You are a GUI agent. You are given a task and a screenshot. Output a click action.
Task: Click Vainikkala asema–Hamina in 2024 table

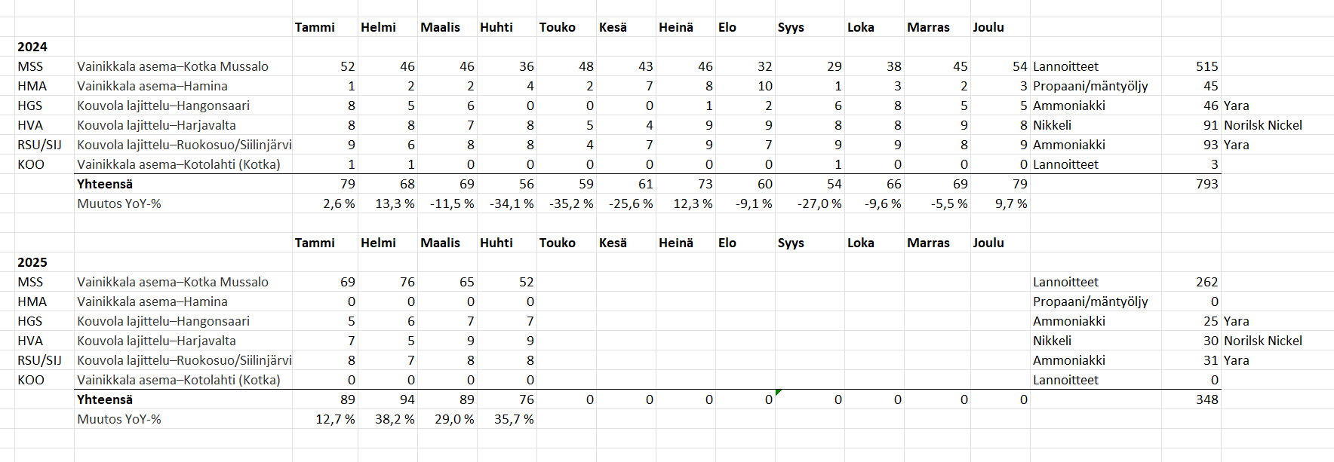152,86
